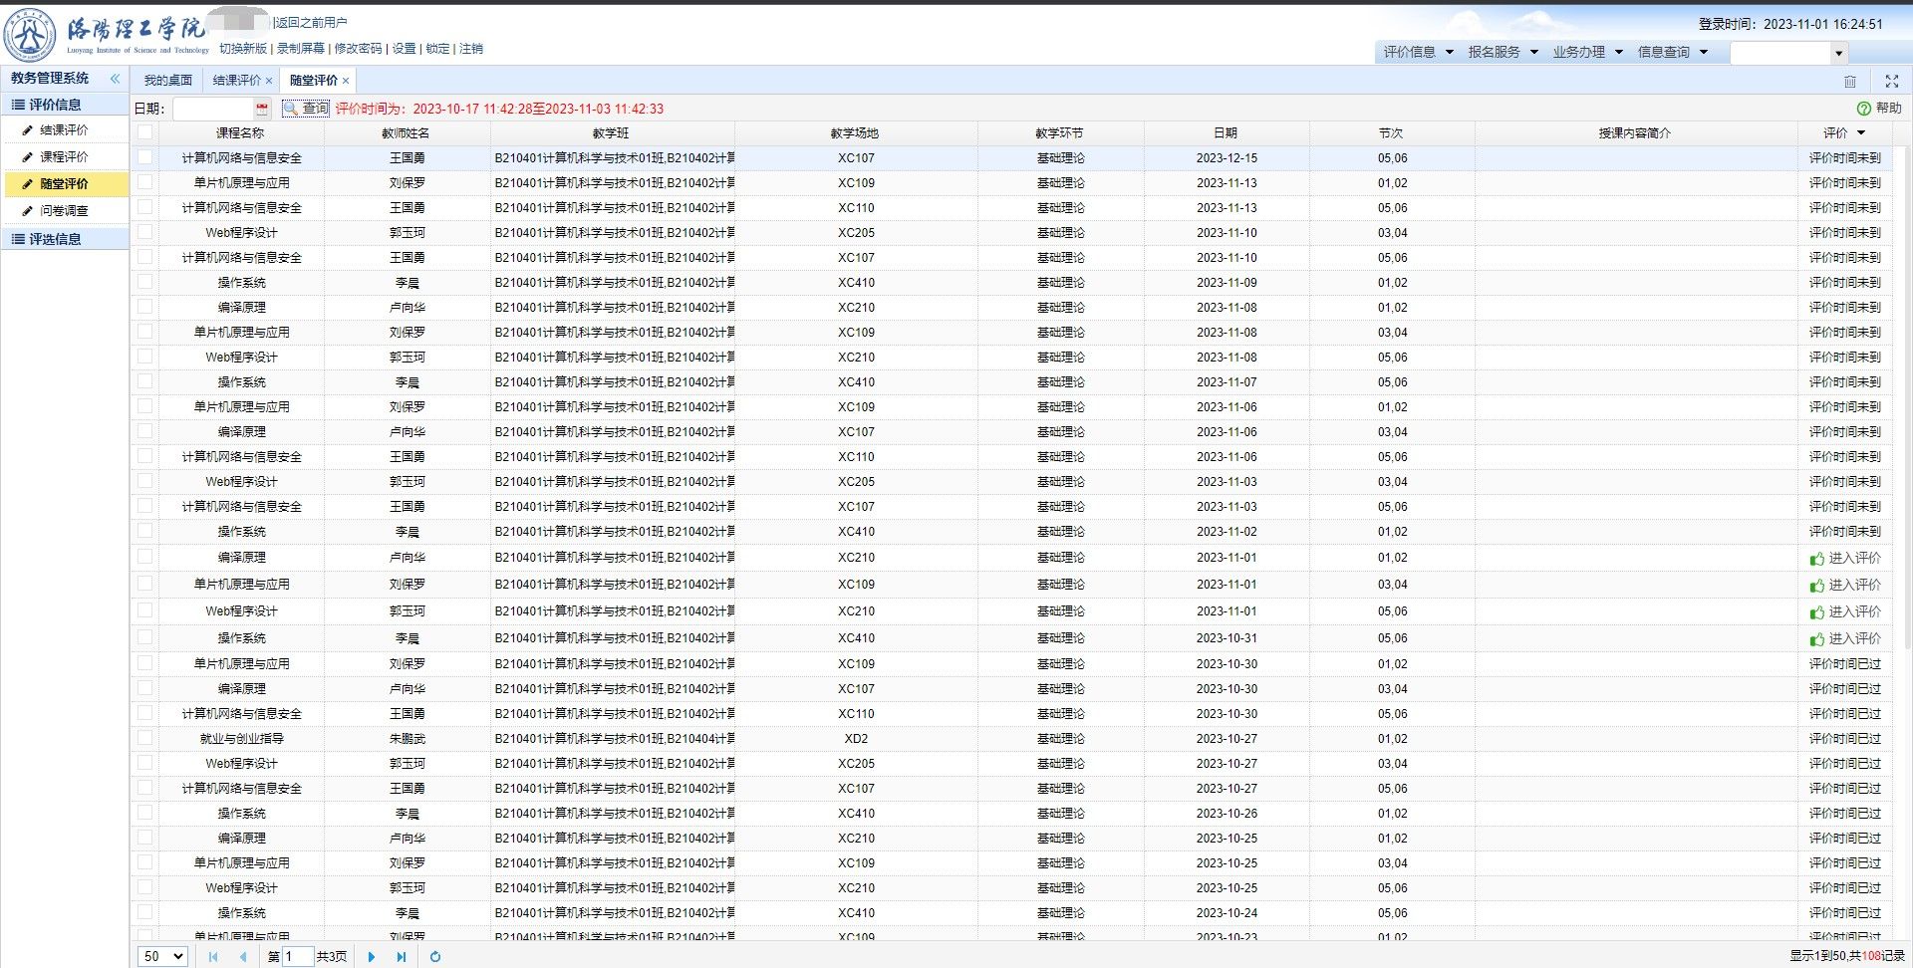Close the 随堂评价 tab
The width and height of the screenshot is (1913, 968).
coord(346,81)
